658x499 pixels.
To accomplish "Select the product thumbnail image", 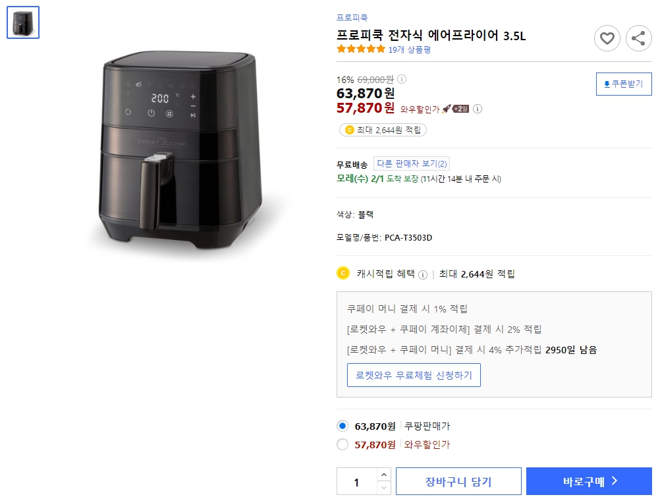I will coord(23,21).
